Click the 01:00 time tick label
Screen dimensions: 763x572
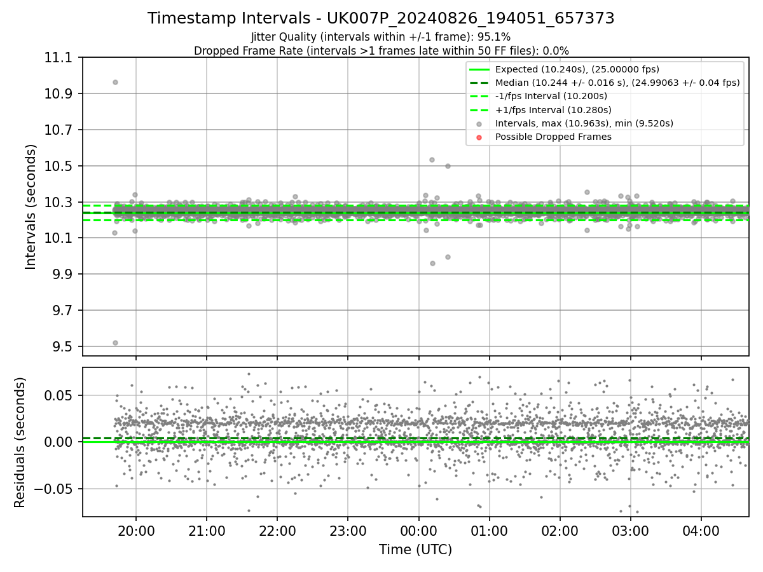(489, 531)
